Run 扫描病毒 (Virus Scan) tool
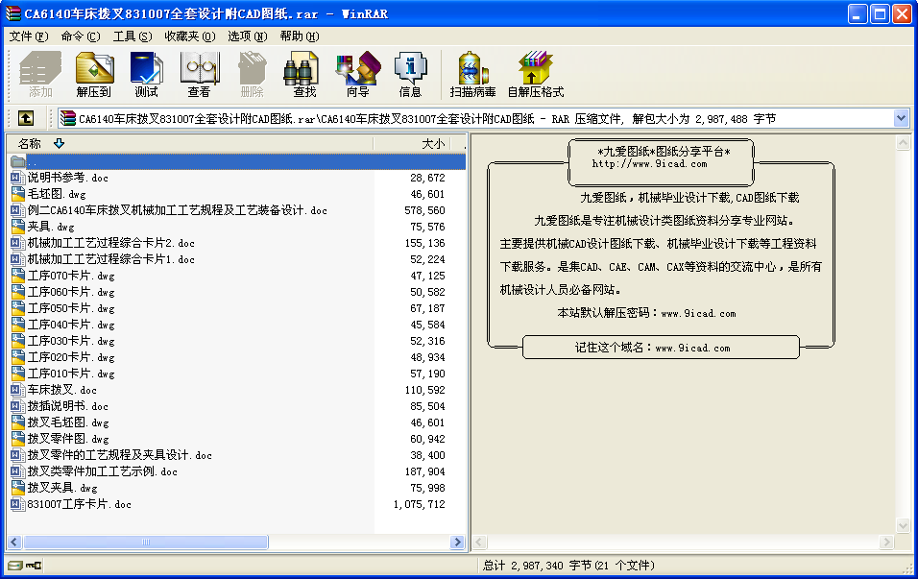This screenshot has height=579, width=918. (472, 75)
